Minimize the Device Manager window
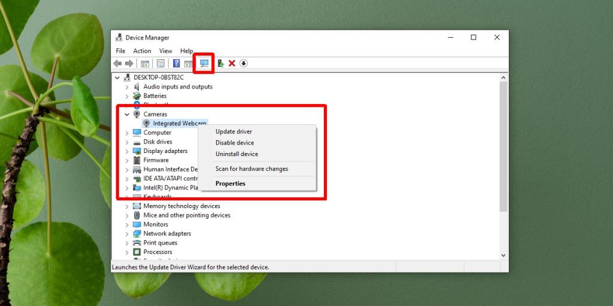The image size is (613, 306). [450, 38]
